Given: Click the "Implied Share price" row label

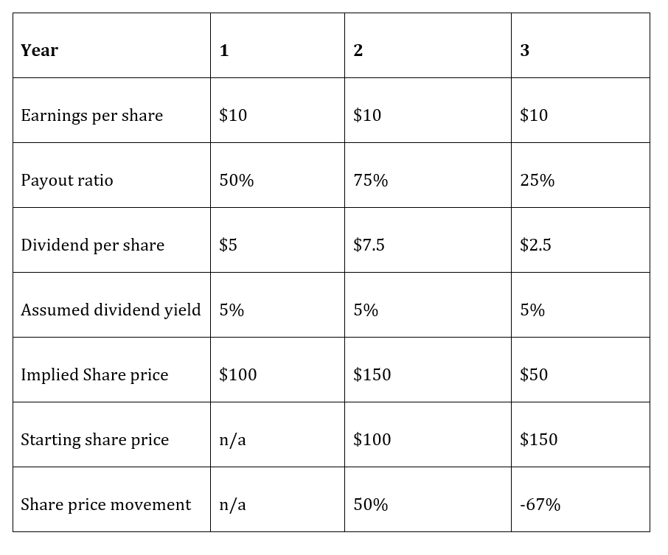Looking at the screenshot, I should point(94,375).
